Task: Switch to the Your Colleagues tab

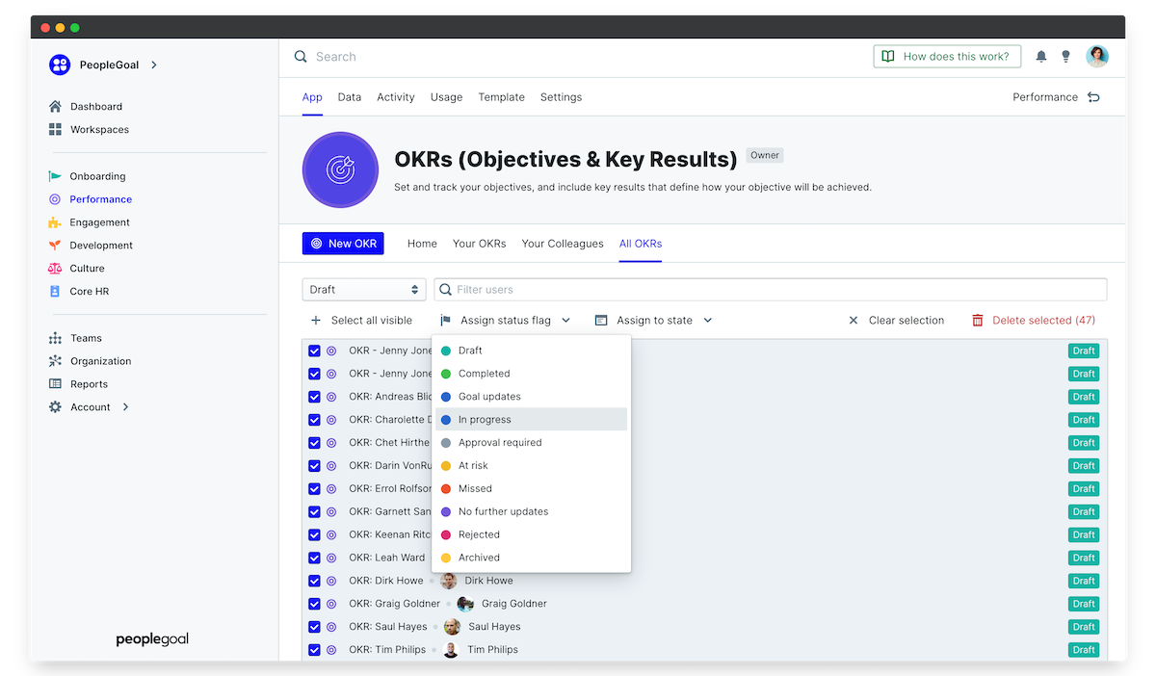Action: 563,244
